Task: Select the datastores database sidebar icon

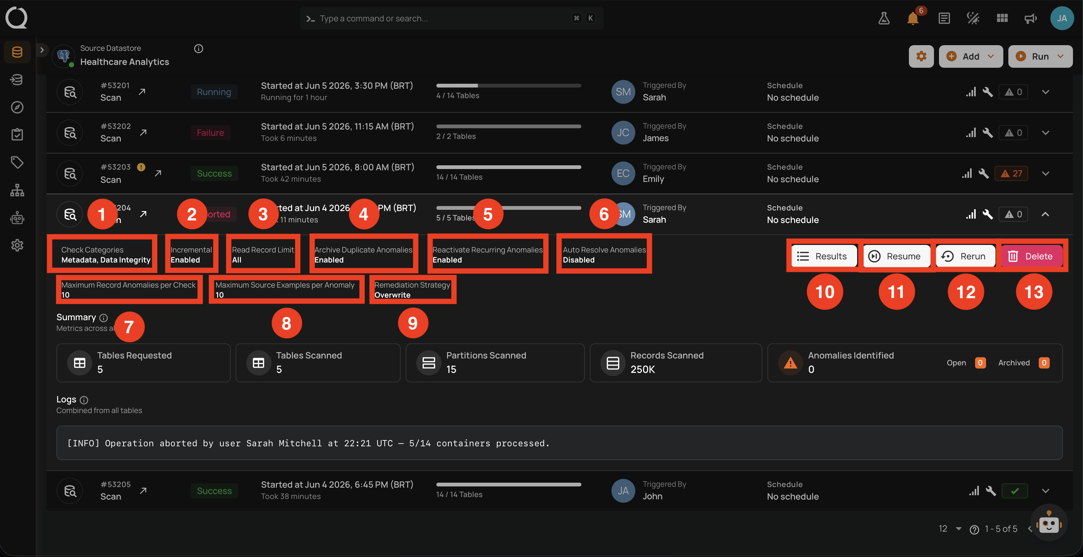Action: [17, 52]
